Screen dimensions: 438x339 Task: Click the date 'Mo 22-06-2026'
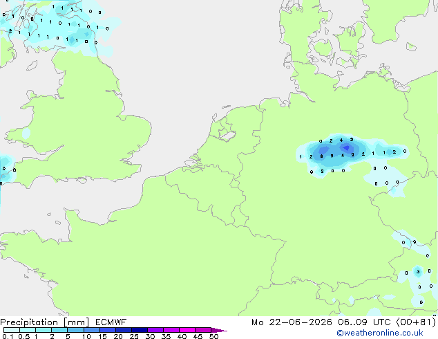tap(292, 322)
